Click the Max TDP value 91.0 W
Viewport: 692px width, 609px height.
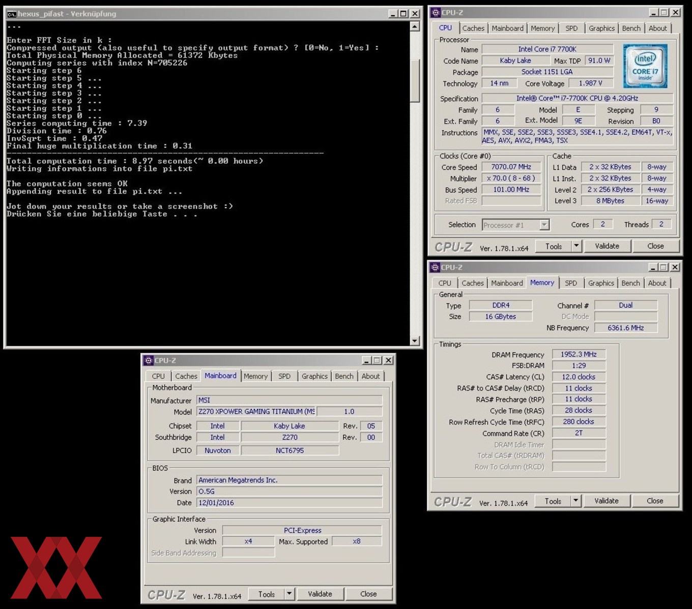(599, 60)
